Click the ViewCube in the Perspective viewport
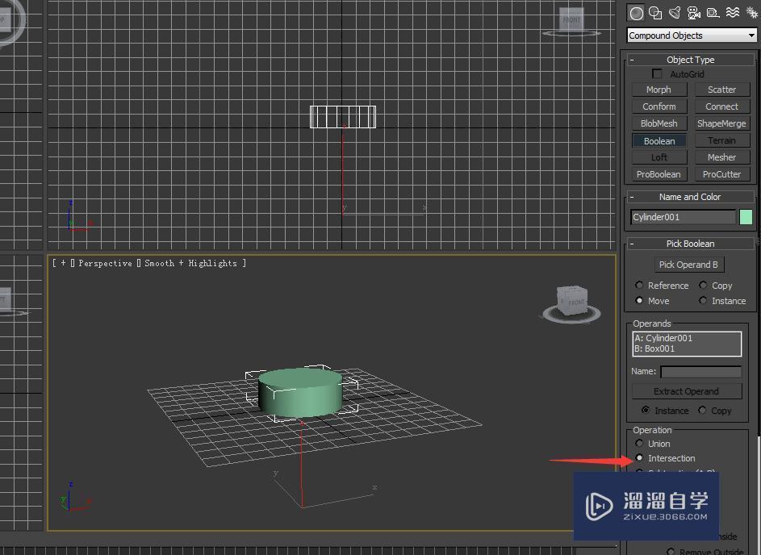The height and width of the screenshot is (555, 761). 571,300
